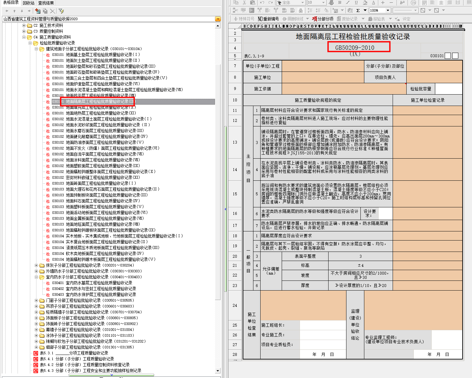Click the row height spacing icon

pos(310,10)
